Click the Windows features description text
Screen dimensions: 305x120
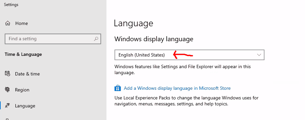click(182, 69)
